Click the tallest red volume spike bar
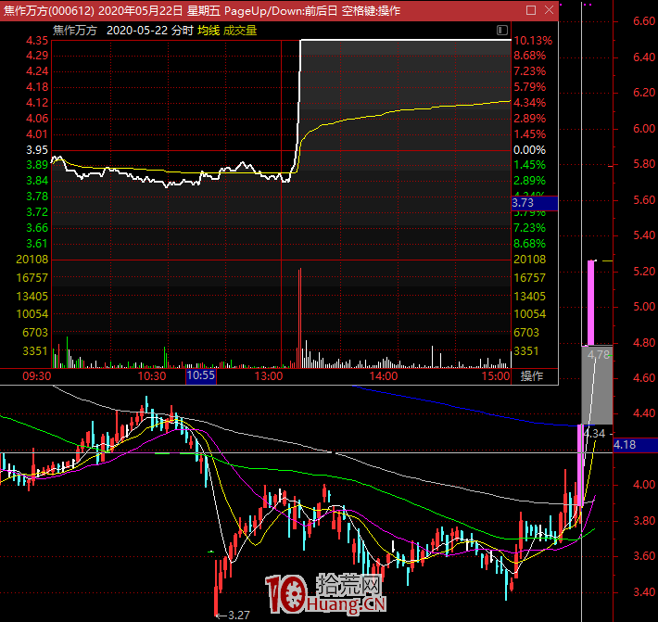Viewport: 658px width, 622px height. (299, 318)
